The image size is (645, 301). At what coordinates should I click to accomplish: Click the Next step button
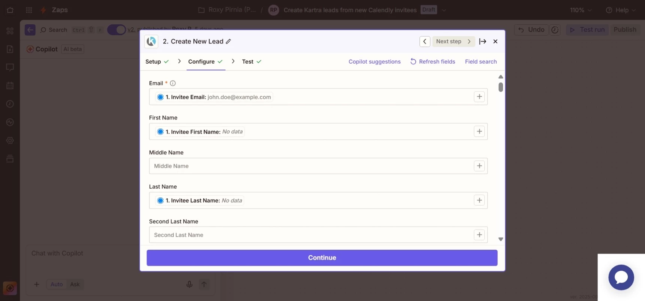click(453, 42)
